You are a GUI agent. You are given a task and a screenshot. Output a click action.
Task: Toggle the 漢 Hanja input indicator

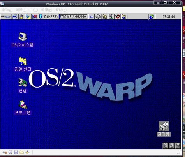point(178,146)
